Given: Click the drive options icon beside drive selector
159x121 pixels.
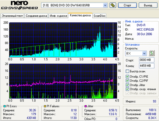Looking at the screenshot, I should [112, 5].
